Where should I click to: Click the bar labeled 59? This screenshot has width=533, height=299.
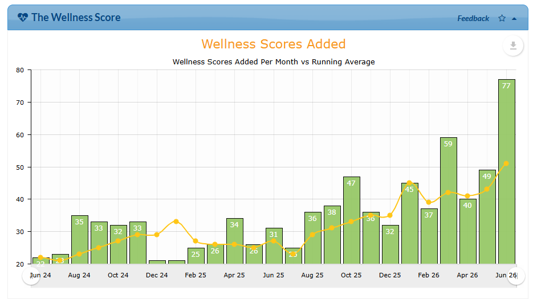click(449, 200)
